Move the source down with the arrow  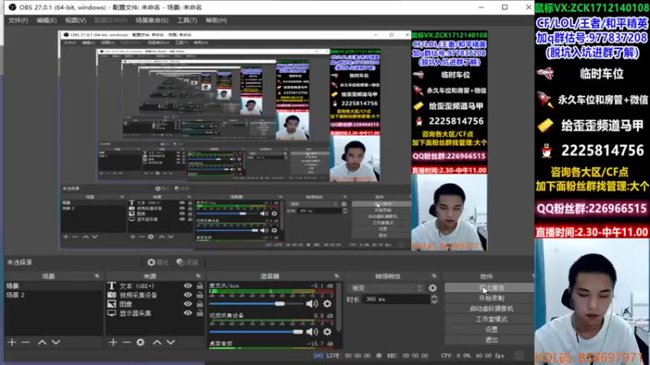coord(171,342)
